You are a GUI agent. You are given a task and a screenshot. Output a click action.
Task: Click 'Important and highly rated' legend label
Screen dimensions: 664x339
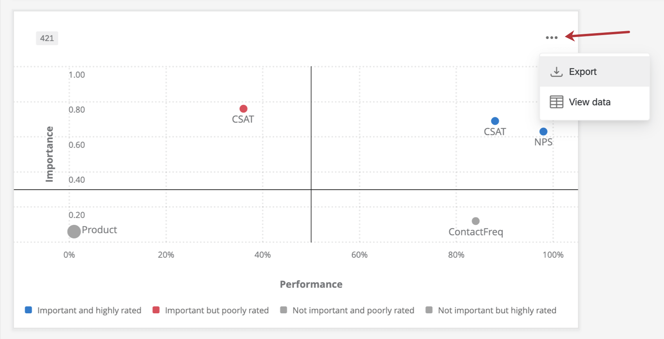click(89, 311)
